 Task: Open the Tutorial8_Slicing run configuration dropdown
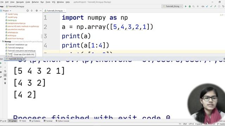point(172,6)
